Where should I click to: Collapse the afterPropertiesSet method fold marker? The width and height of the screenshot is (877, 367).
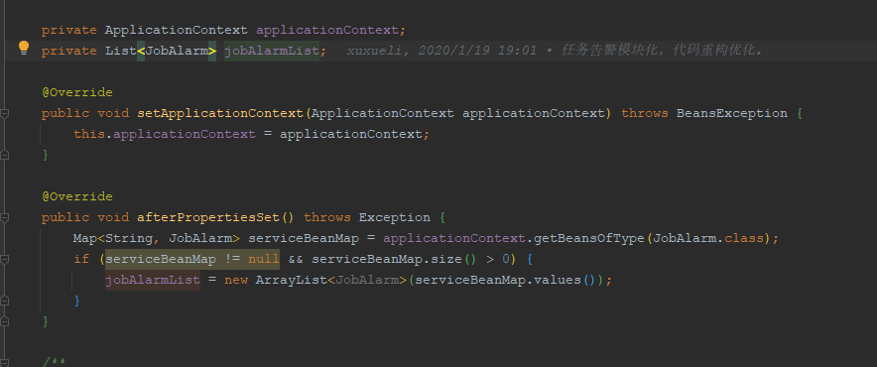pyautogui.click(x=5, y=217)
